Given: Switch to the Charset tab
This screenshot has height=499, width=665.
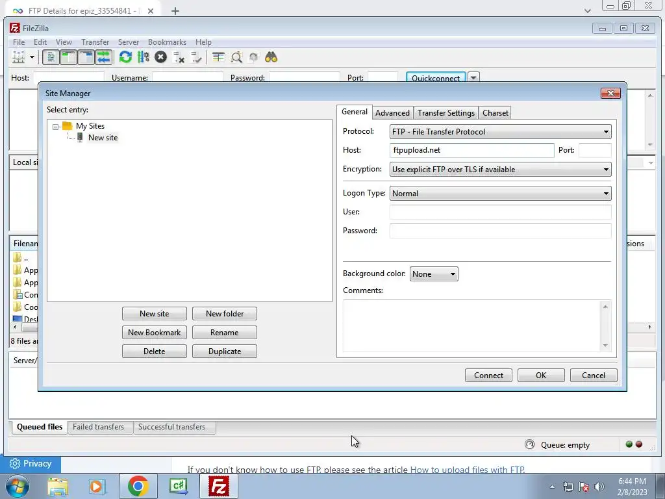Looking at the screenshot, I should (x=495, y=113).
